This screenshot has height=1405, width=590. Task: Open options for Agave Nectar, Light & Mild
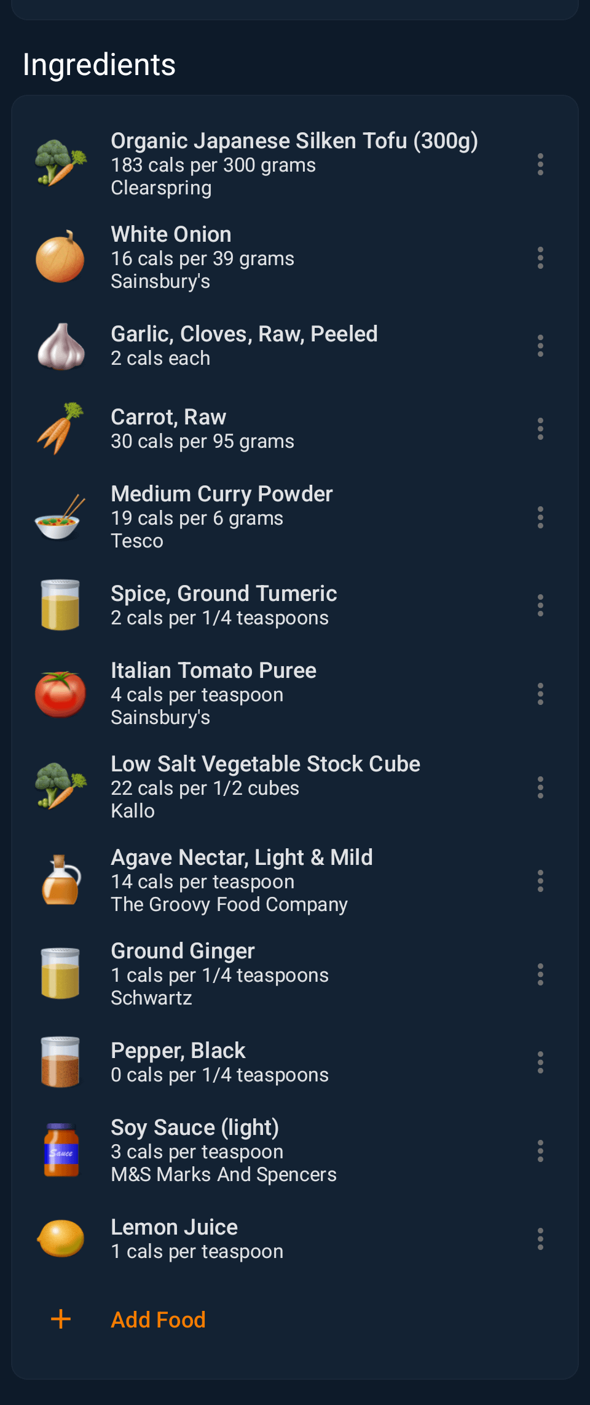point(540,881)
